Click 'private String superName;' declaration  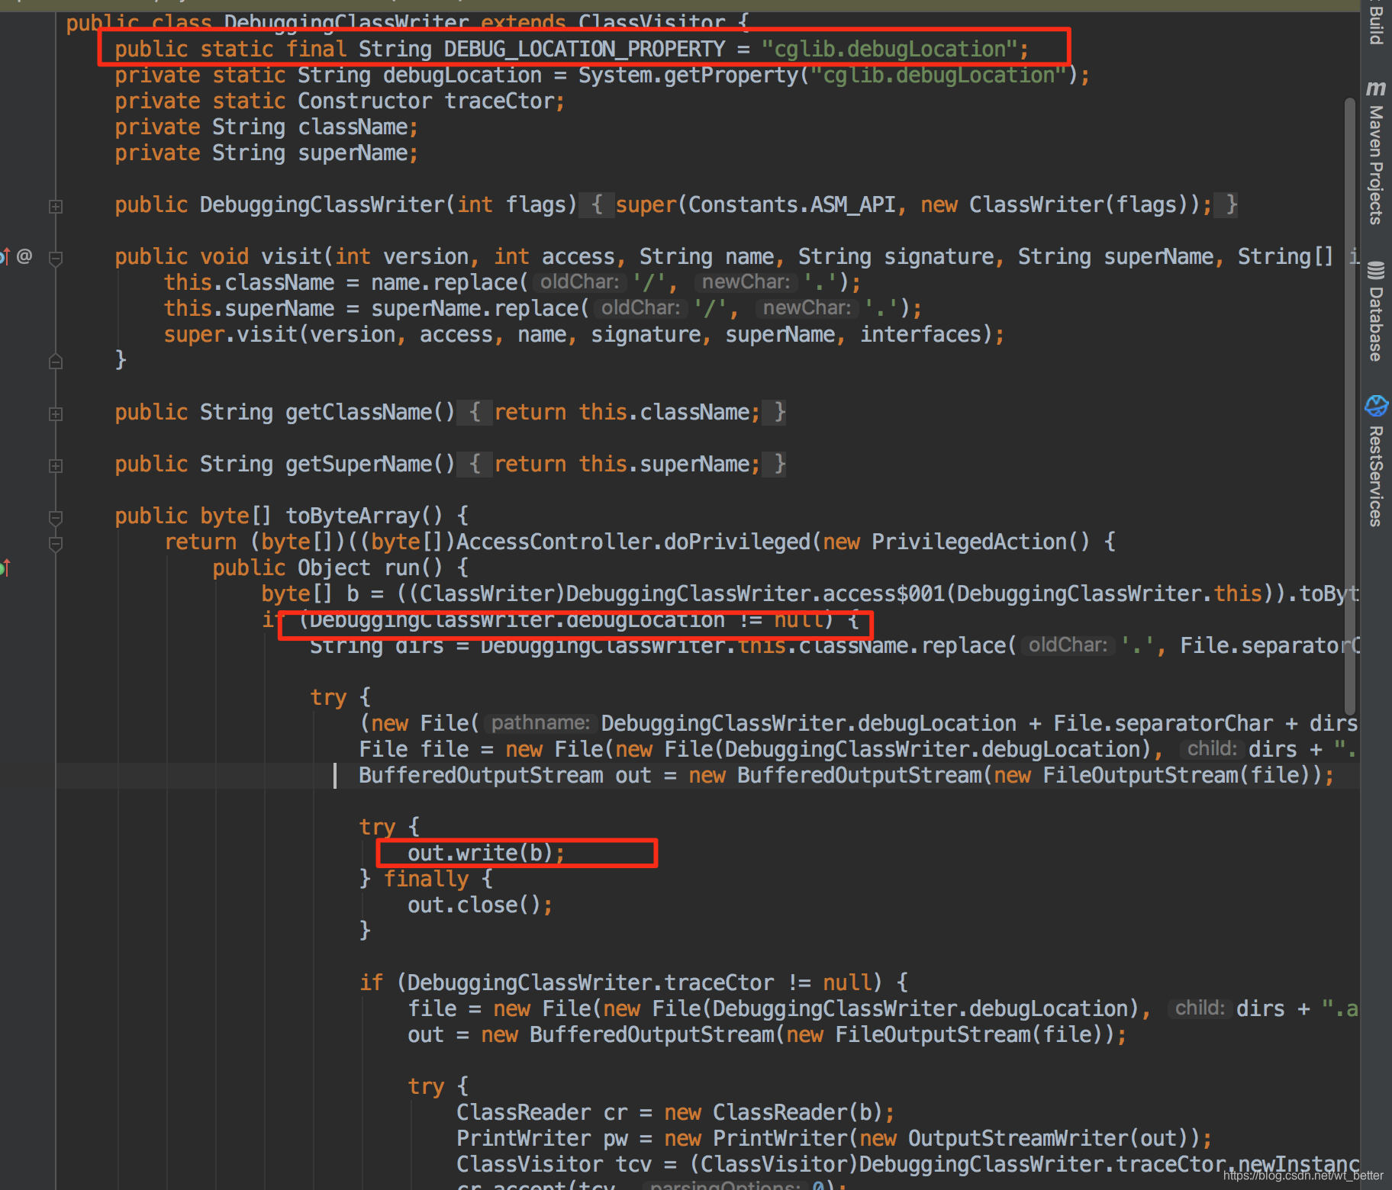pyautogui.click(x=266, y=153)
